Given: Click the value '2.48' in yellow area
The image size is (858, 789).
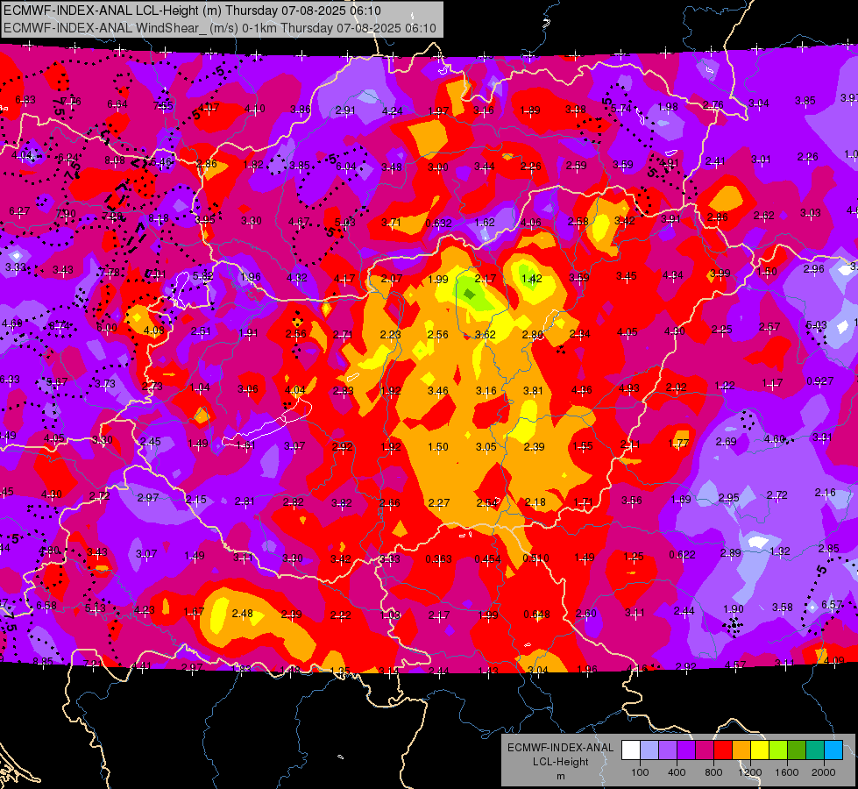Looking at the screenshot, I should coord(243,614).
